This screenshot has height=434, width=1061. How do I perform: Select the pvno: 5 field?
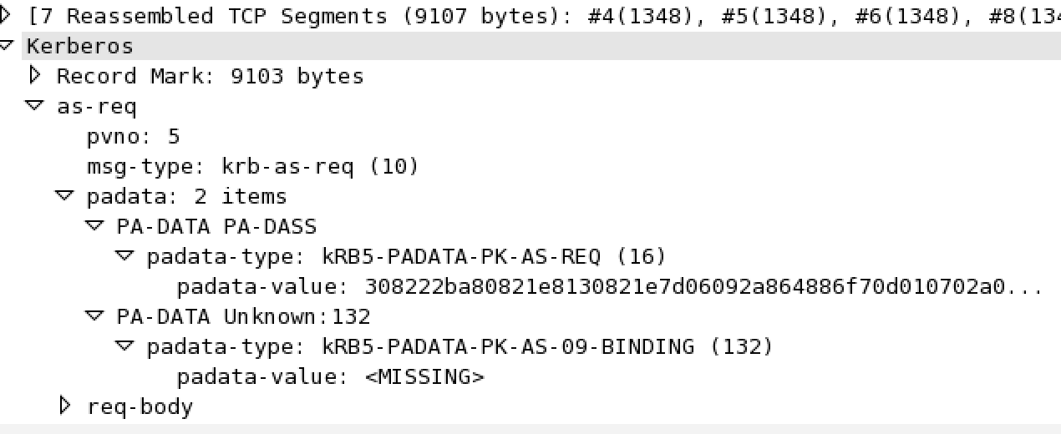pos(134,136)
